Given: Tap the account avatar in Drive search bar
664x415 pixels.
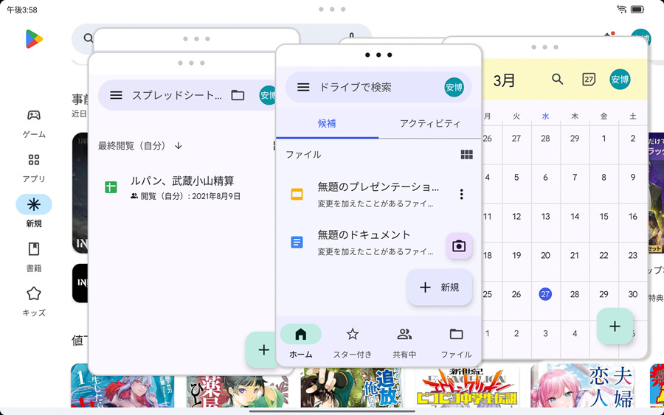Looking at the screenshot, I should (x=454, y=87).
